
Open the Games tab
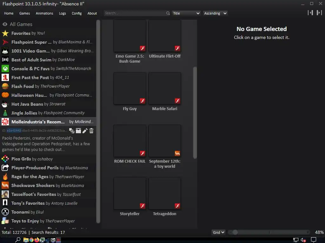[24, 13]
